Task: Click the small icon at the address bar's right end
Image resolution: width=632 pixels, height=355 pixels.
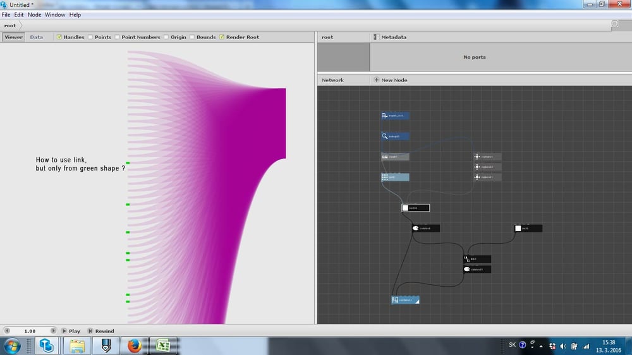Action: (x=614, y=24)
